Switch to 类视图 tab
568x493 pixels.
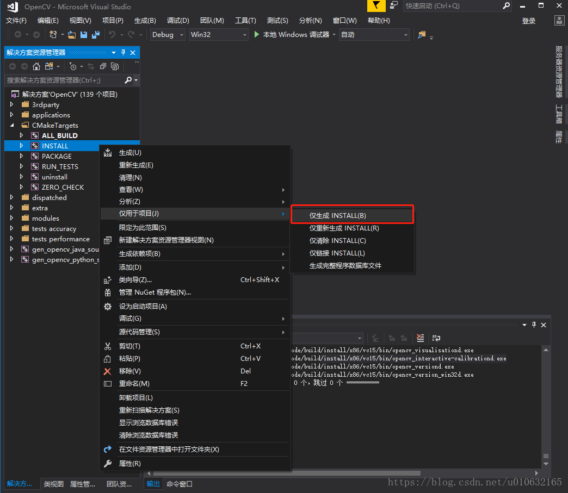(54, 484)
